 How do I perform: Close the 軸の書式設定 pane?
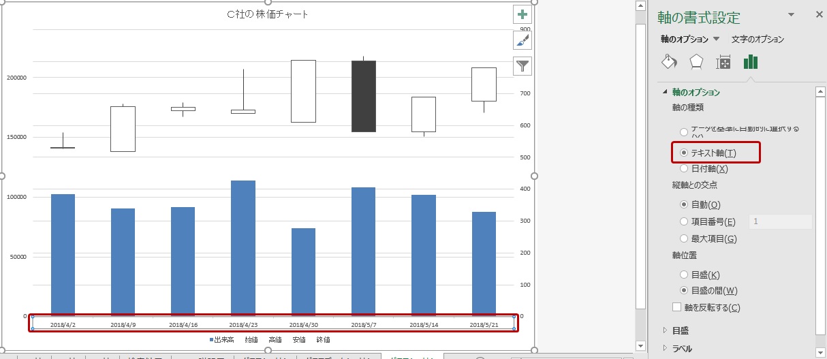click(819, 15)
